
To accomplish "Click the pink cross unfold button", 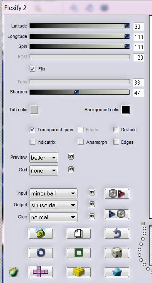I will [x=40, y=272].
